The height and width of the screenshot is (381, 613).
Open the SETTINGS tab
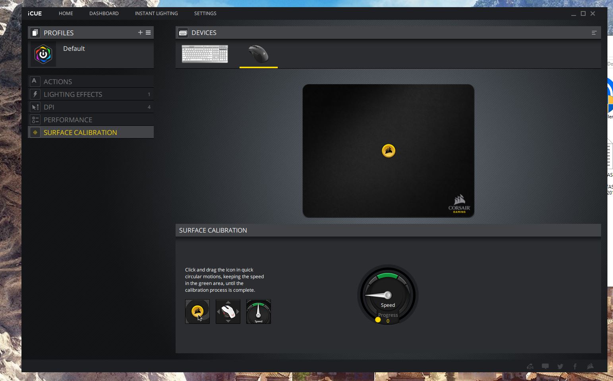pos(205,13)
